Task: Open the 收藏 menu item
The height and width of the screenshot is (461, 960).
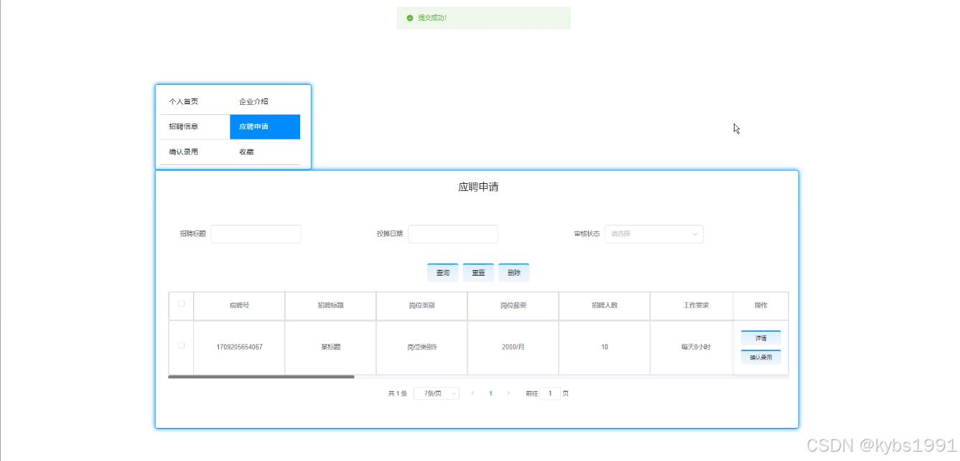Action: pyautogui.click(x=265, y=152)
